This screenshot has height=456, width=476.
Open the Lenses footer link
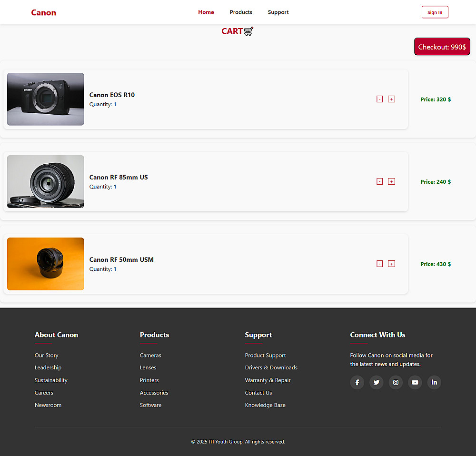coord(148,367)
